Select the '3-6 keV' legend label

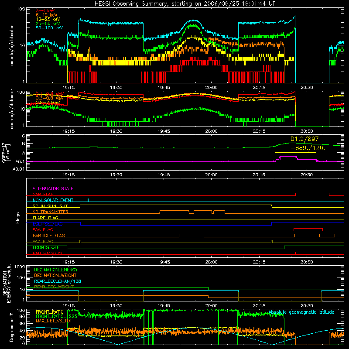[45, 10]
